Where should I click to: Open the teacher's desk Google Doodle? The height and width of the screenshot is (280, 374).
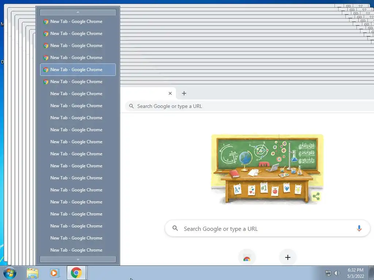(267, 169)
